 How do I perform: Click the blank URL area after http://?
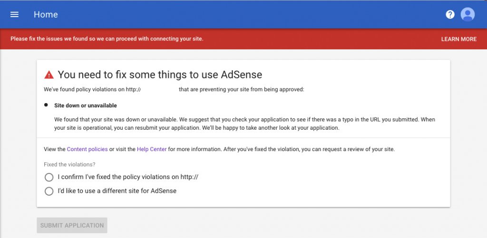click(160, 89)
